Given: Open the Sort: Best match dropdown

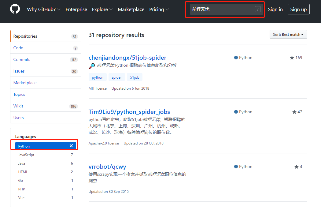Looking at the screenshot, I should coord(288,35).
